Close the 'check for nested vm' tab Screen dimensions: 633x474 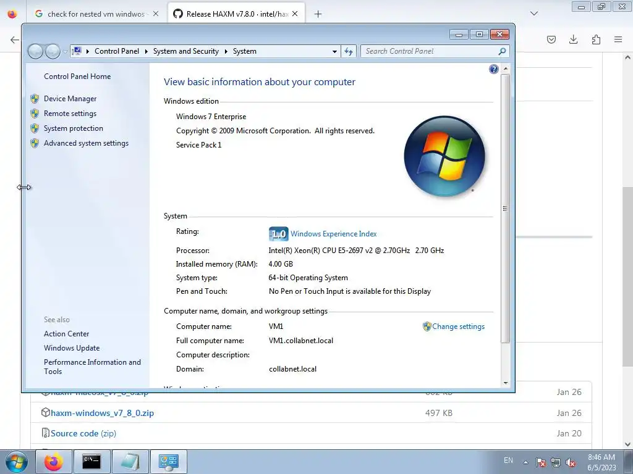(156, 14)
